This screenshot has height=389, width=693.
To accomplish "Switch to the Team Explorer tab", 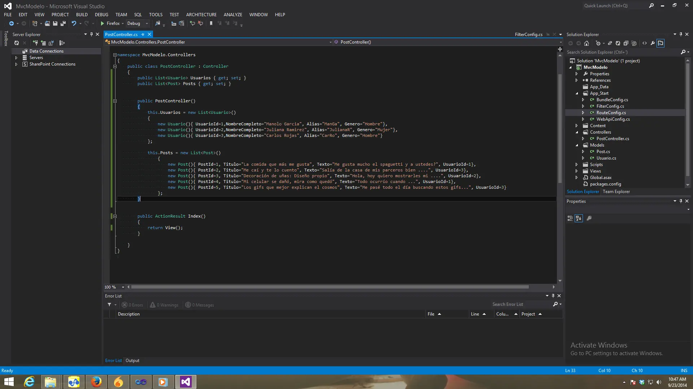I will [x=616, y=192].
